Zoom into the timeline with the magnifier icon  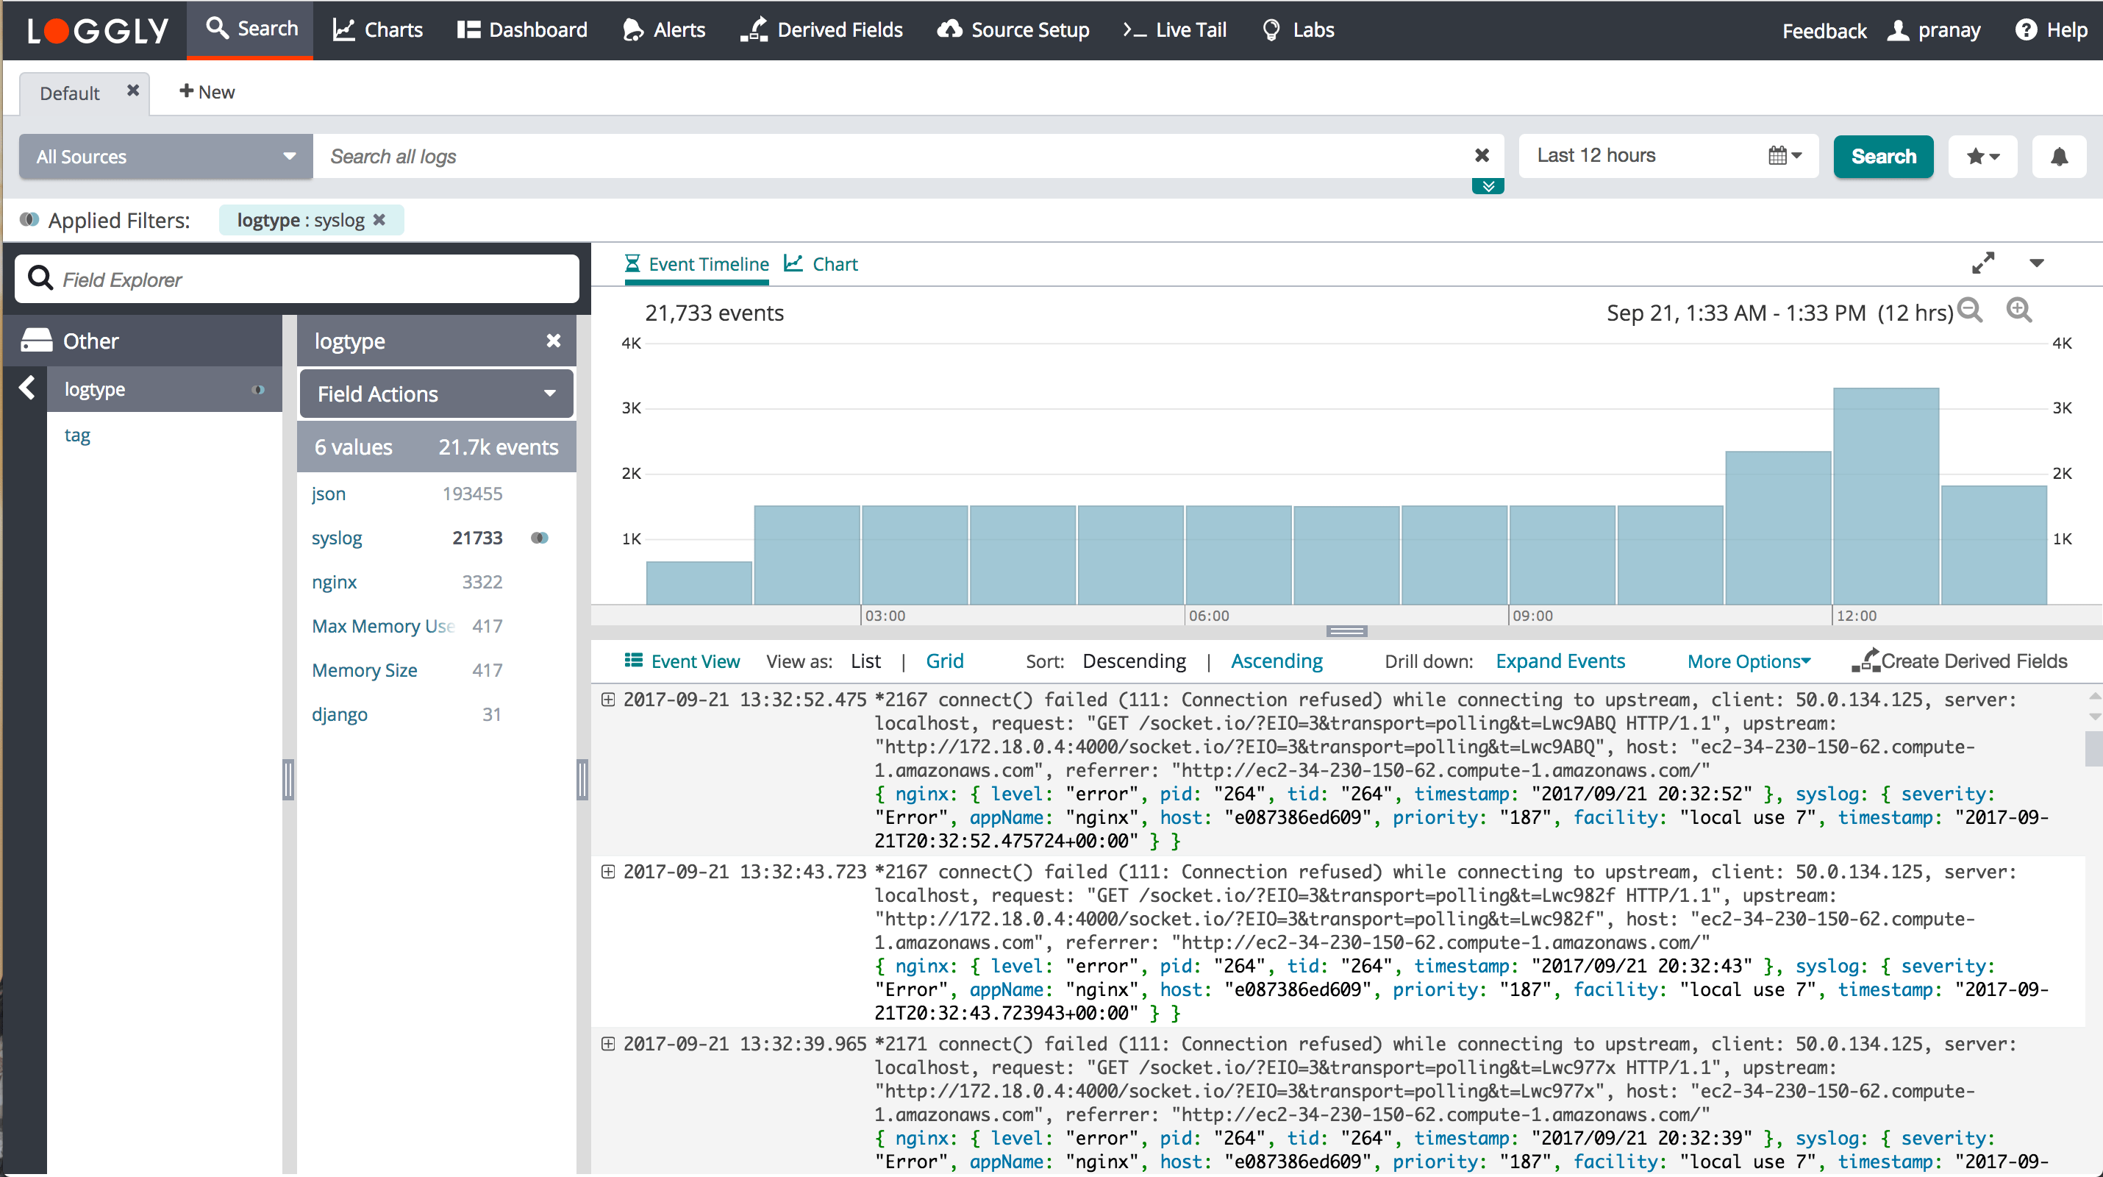pyautogui.click(x=2021, y=311)
